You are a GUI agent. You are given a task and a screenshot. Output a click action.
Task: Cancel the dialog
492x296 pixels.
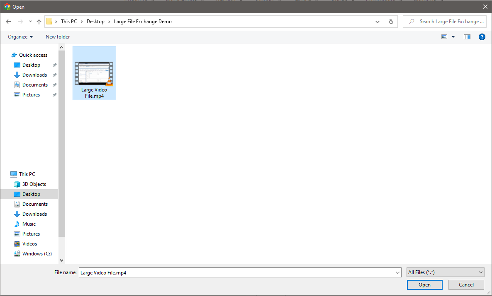coord(466,284)
